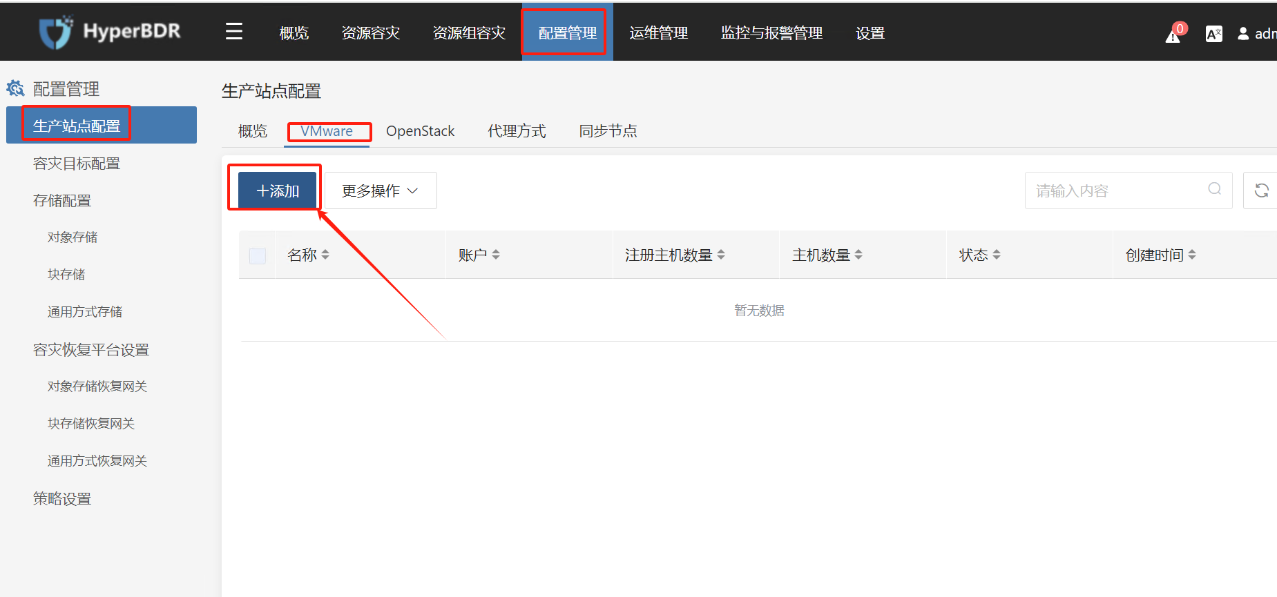
Task: Open the alert warning bell icon
Action: click(x=1173, y=35)
